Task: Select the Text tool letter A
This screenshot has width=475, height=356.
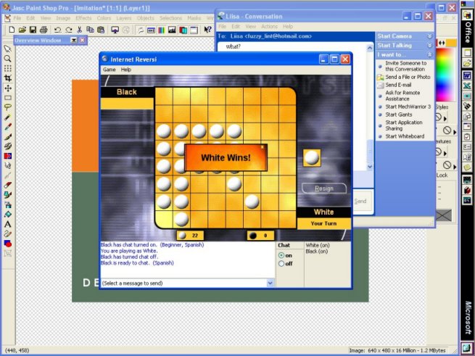Action: click(x=7, y=224)
